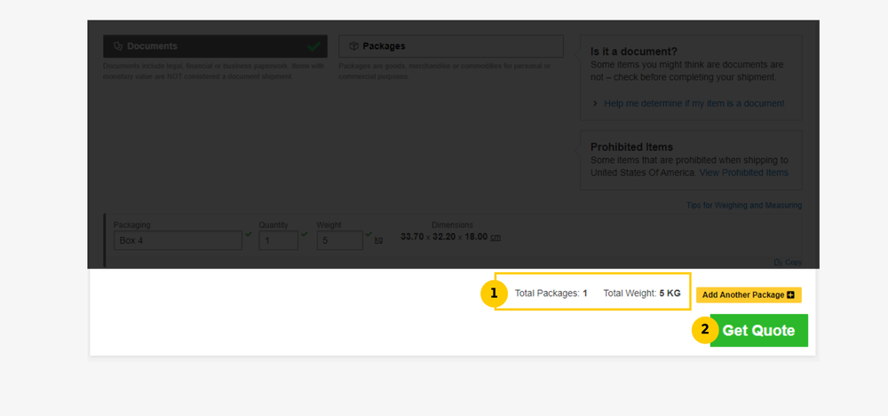Click the documents icon on the Documents tab
This screenshot has width=888, height=416.
coord(118,46)
